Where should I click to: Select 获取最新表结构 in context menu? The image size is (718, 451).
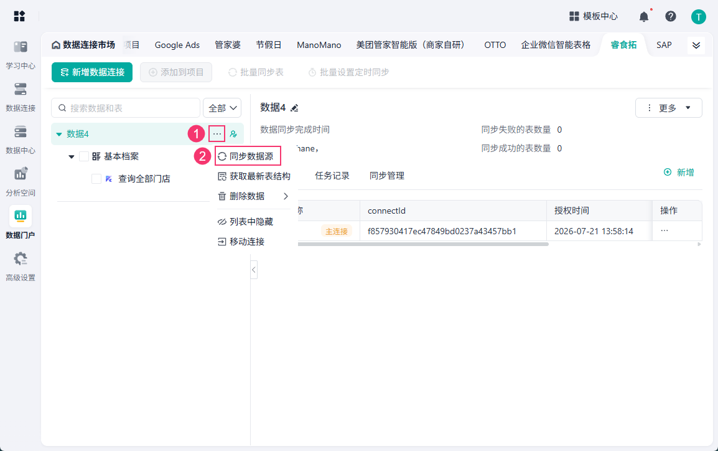254,176
